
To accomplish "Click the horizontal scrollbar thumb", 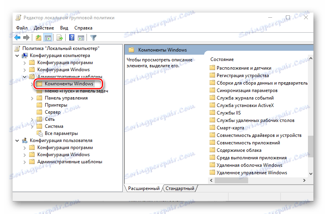I will click(x=231, y=180).
